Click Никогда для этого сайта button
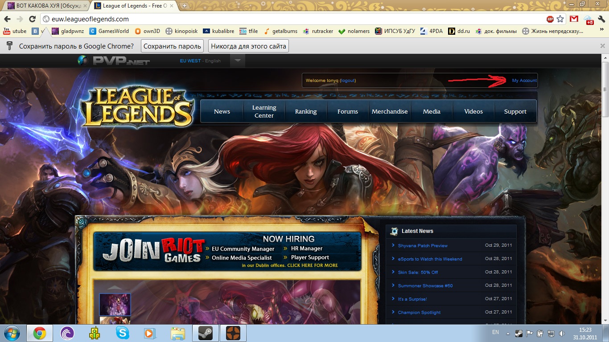 (x=248, y=46)
